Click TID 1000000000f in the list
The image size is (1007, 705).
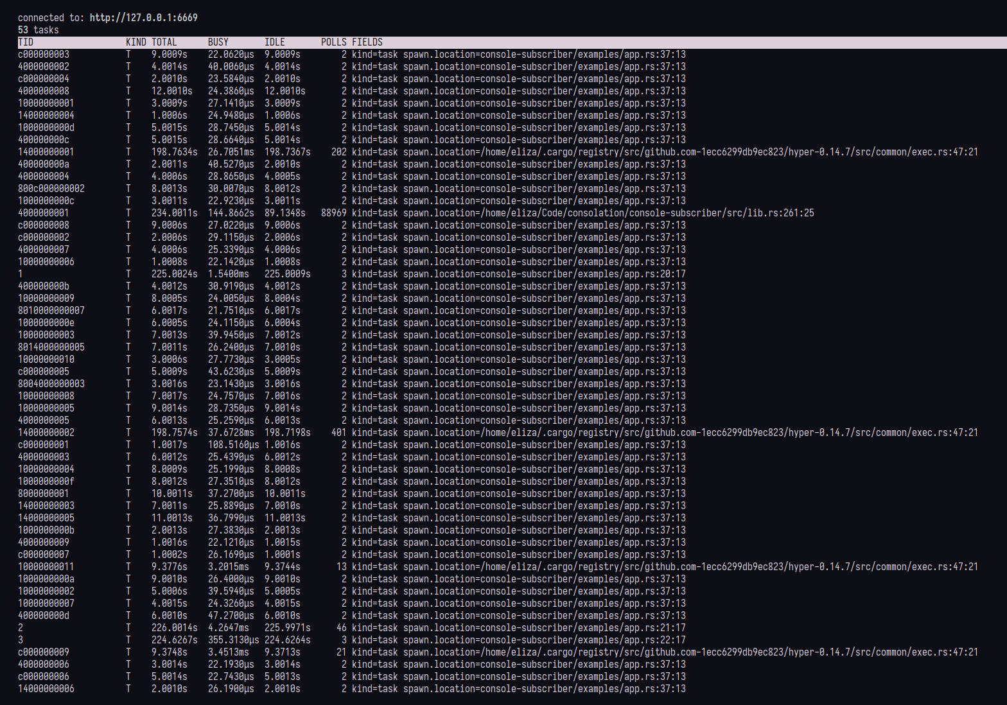[x=46, y=482]
